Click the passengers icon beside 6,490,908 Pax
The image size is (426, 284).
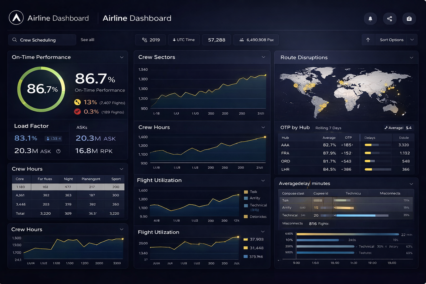click(x=242, y=40)
